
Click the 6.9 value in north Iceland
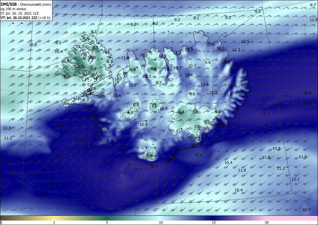click(133, 70)
